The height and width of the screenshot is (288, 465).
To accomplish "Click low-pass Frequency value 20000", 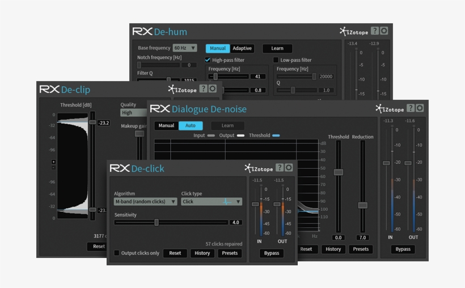I will [326, 77].
